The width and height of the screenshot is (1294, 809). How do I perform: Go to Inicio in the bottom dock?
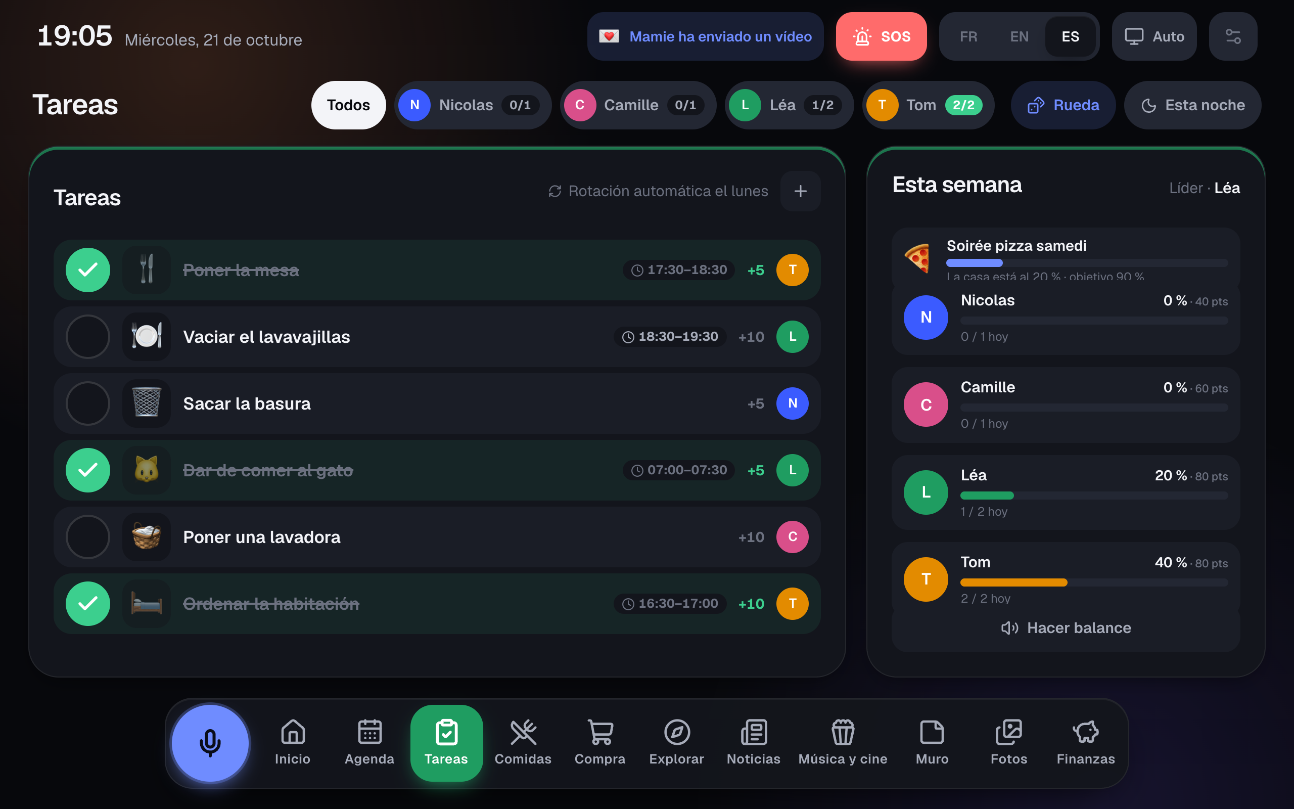(x=293, y=743)
